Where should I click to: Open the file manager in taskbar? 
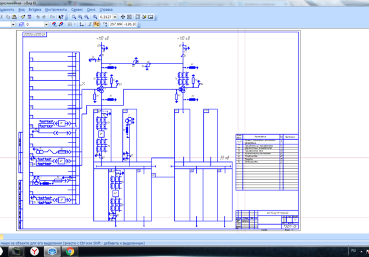tap(16, 252)
